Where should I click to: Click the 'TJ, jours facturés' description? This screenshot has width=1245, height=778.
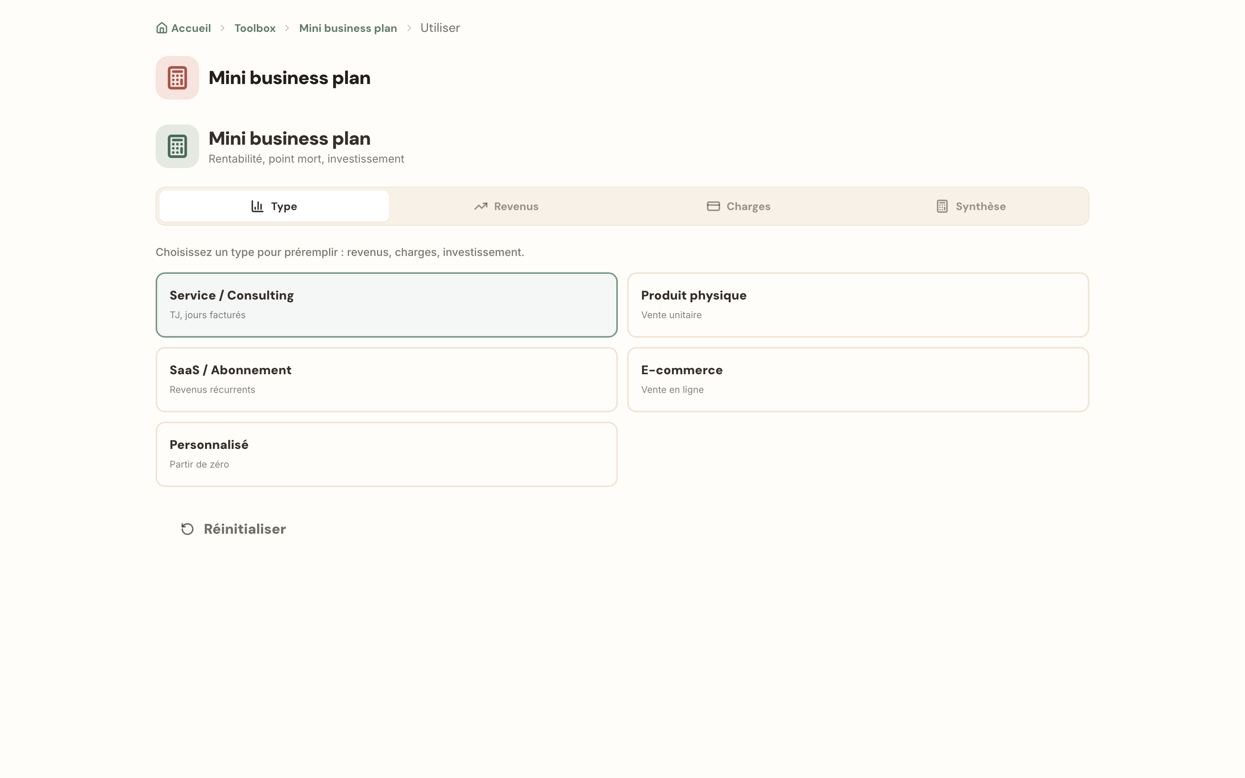point(207,315)
